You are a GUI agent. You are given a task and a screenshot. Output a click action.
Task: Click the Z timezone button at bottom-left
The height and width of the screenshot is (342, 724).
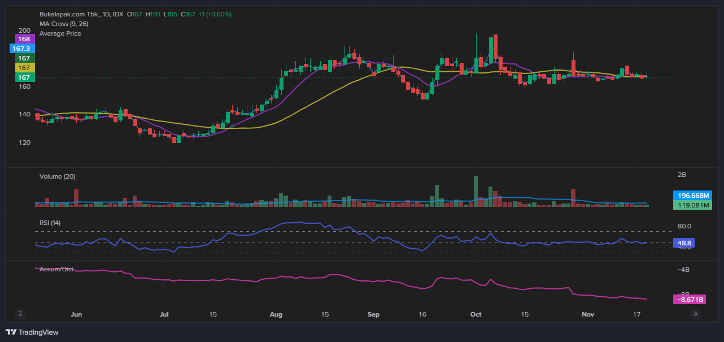tap(20, 314)
